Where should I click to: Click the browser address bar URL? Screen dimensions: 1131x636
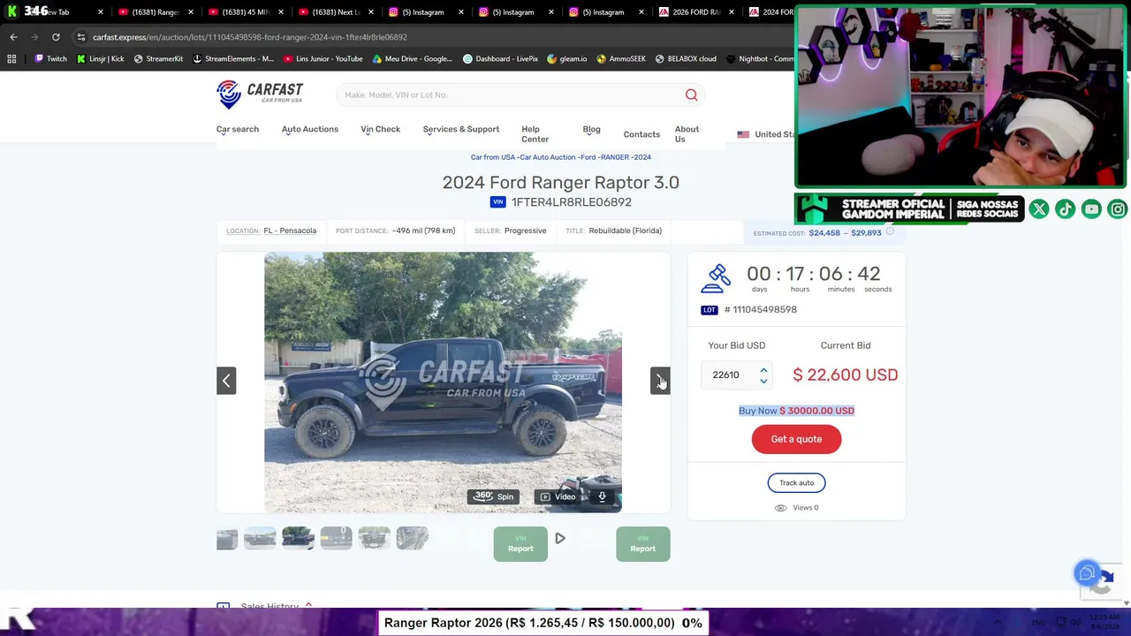(250, 37)
